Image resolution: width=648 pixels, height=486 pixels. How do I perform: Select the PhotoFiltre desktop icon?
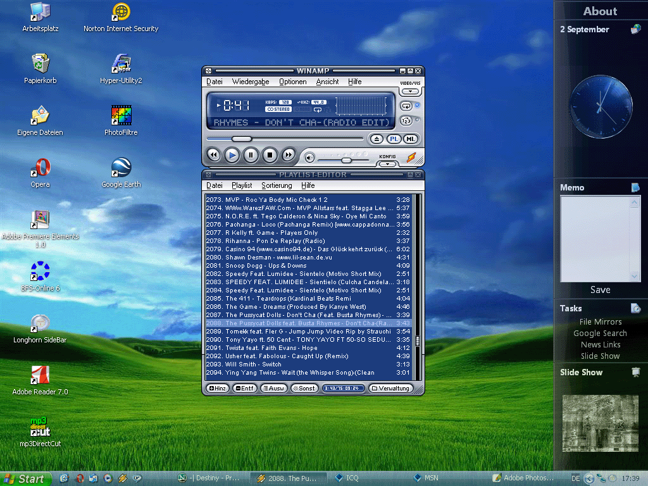click(x=121, y=121)
